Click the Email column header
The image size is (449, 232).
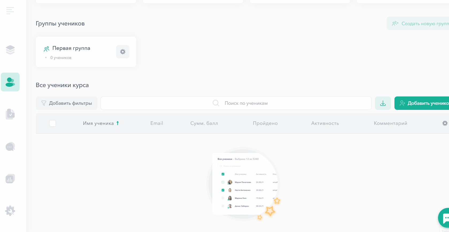pos(157,123)
